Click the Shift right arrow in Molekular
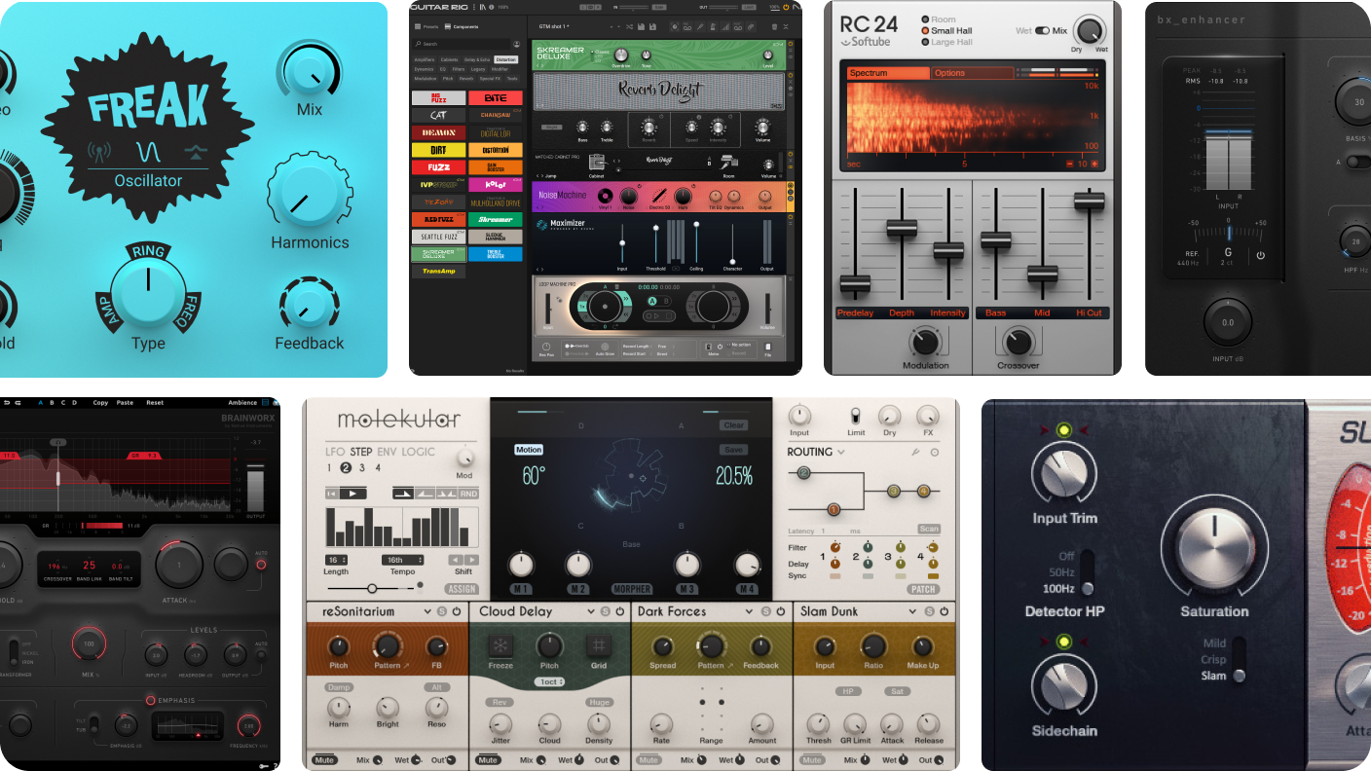 471,560
